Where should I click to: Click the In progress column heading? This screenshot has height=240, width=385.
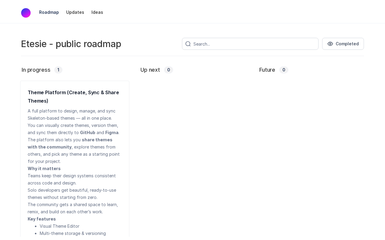(x=36, y=70)
